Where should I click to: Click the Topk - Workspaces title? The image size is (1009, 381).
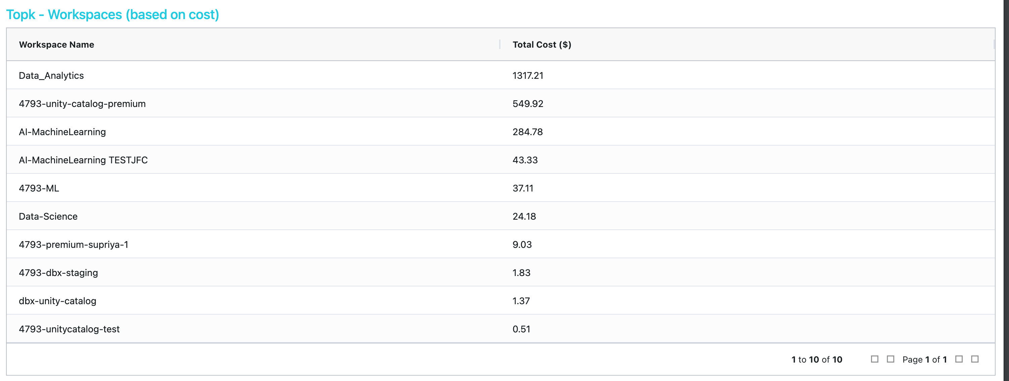113,14
